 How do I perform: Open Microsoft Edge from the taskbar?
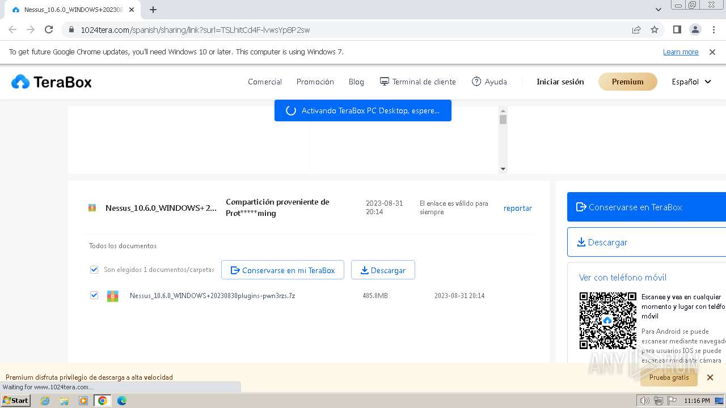(122, 401)
